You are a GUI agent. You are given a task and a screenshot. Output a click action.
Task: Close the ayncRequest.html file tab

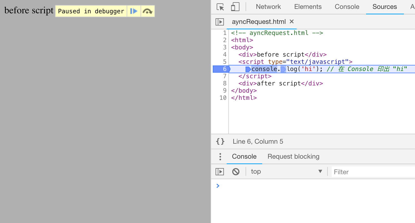pyautogui.click(x=291, y=21)
